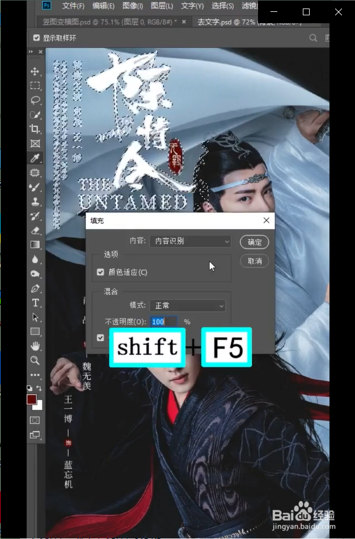Click the dark red foreground color swatch
355x539 pixels.
pyautogui.click(x=31, y=399)
